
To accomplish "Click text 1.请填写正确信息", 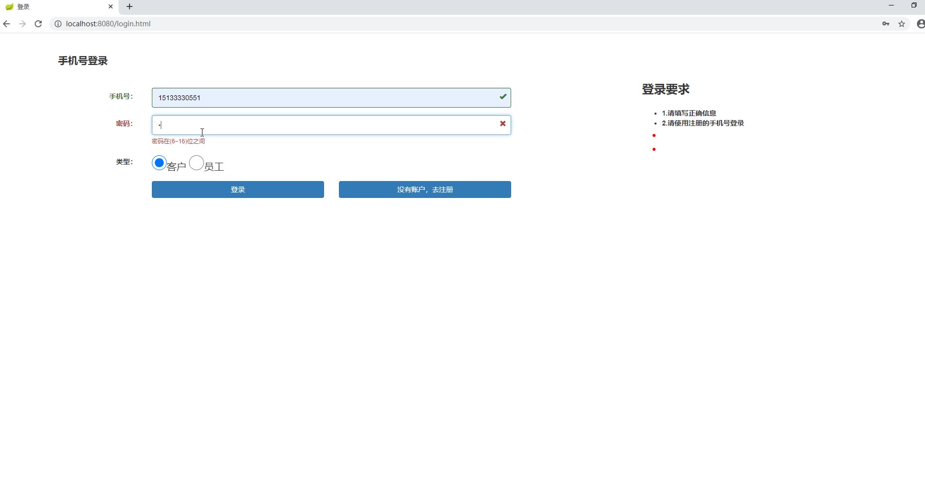I will pos(689,113).
